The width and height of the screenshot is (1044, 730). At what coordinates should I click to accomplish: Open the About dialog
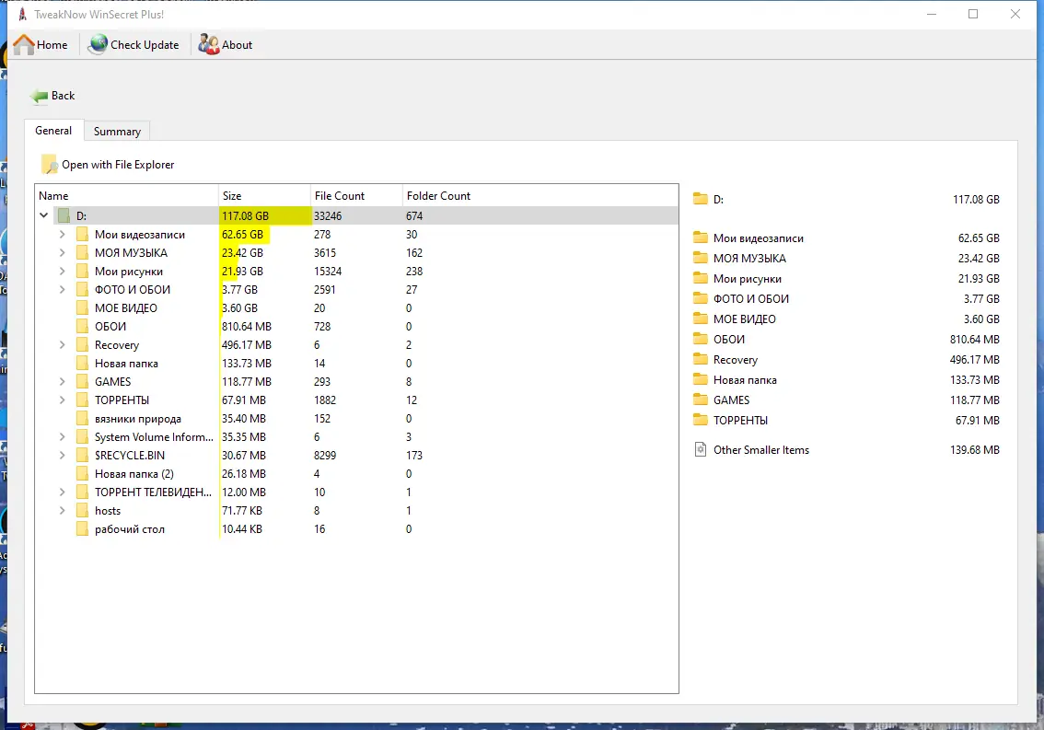coord(225,44)
